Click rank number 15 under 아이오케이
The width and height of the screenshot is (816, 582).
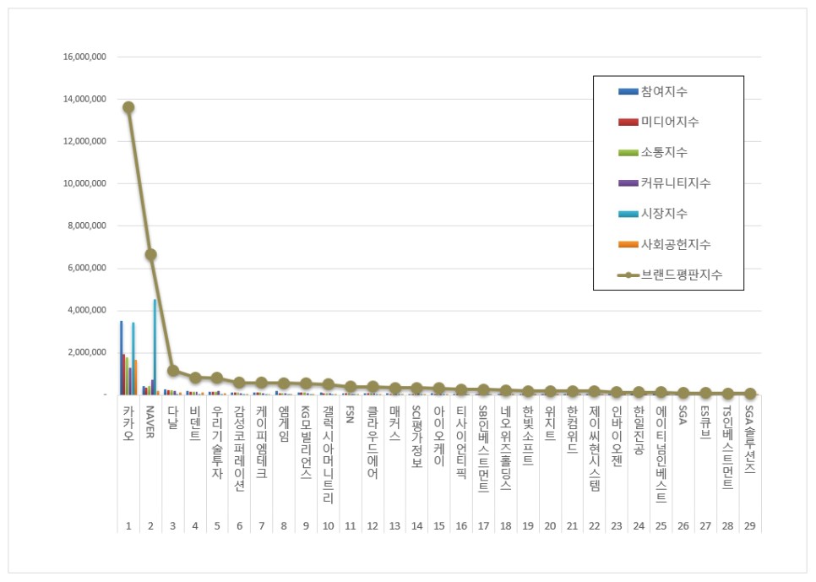439,525
